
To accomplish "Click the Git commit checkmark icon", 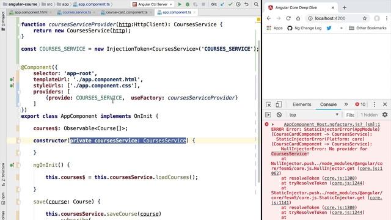I will pyautogui.click(x=230, y=4).
